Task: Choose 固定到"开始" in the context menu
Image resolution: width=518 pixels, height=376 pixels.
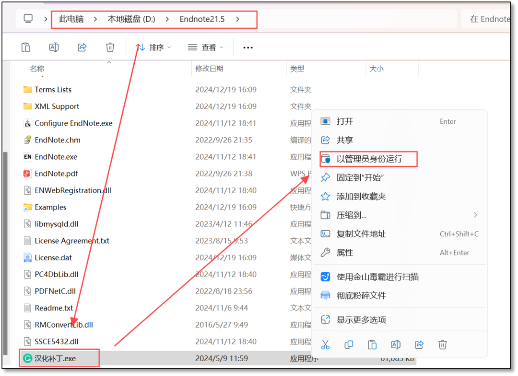Action: click(400, 178)
